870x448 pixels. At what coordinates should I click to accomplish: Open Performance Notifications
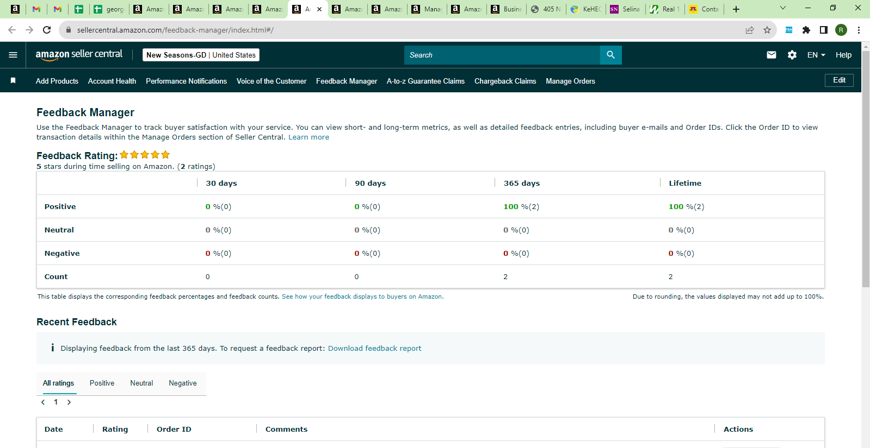(x=186, y=81)
